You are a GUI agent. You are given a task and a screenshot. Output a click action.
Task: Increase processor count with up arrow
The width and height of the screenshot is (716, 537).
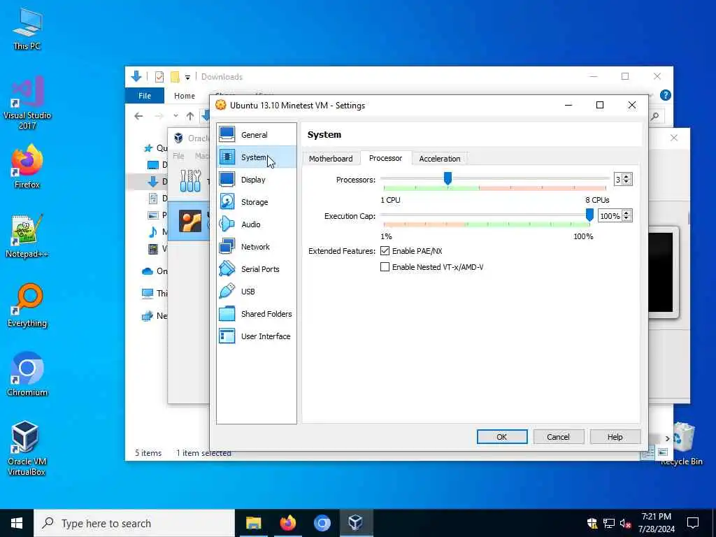626,177
